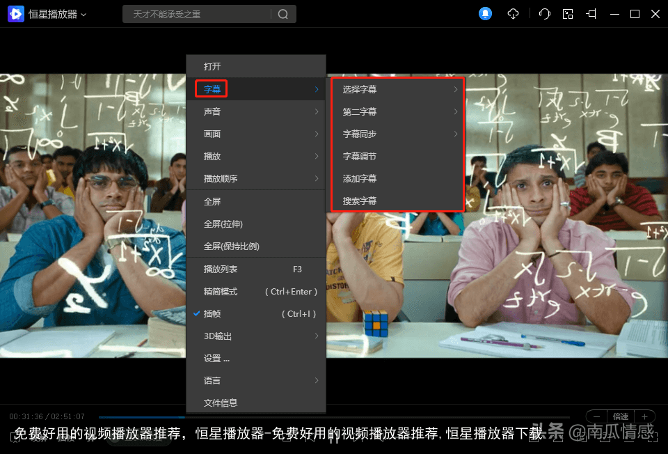
Task: Choose 打开 in the context menu
Action: (212, 67)
